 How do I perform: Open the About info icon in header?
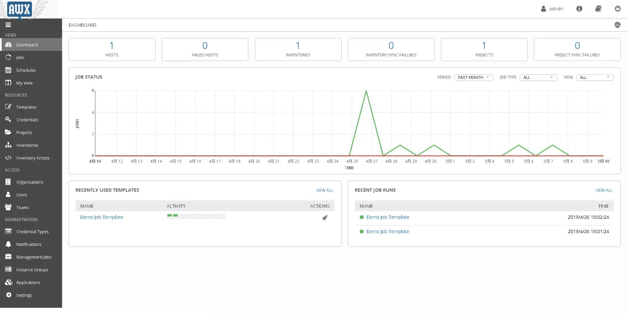pyautogui.click(x=579, y=9)
